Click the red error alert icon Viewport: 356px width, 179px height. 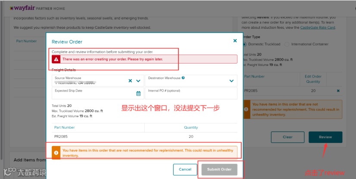[56, 59]
